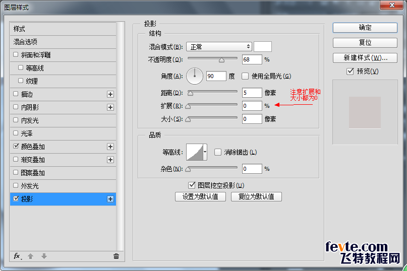Delete effect using trash icon
Screen dimensions: 407x271
[x=117, y=256]
